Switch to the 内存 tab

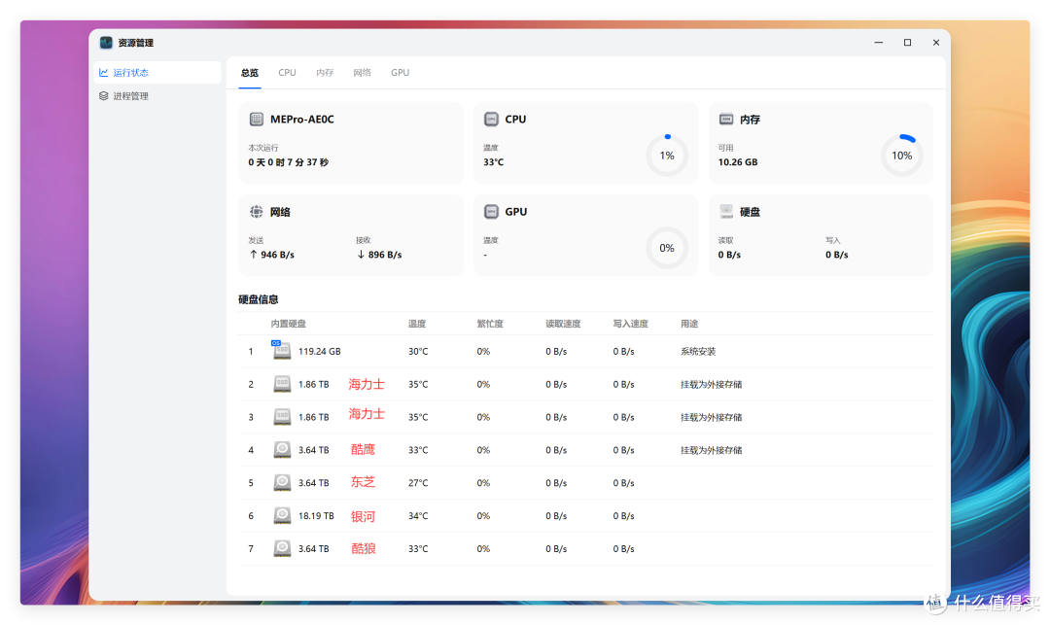(x=325, y=72)
